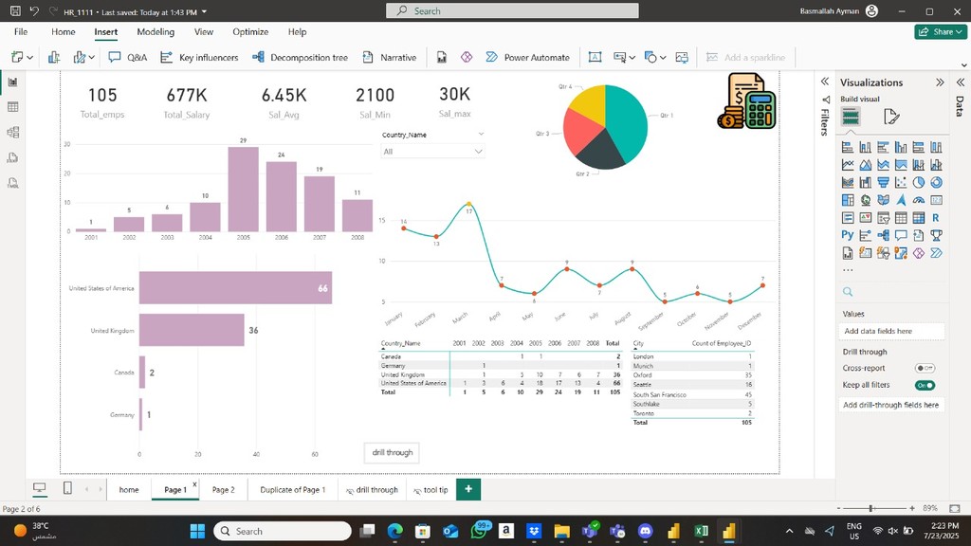Toggle the Cross-report switch
This screenshot has height=546, width=971.
pos(925,368)
